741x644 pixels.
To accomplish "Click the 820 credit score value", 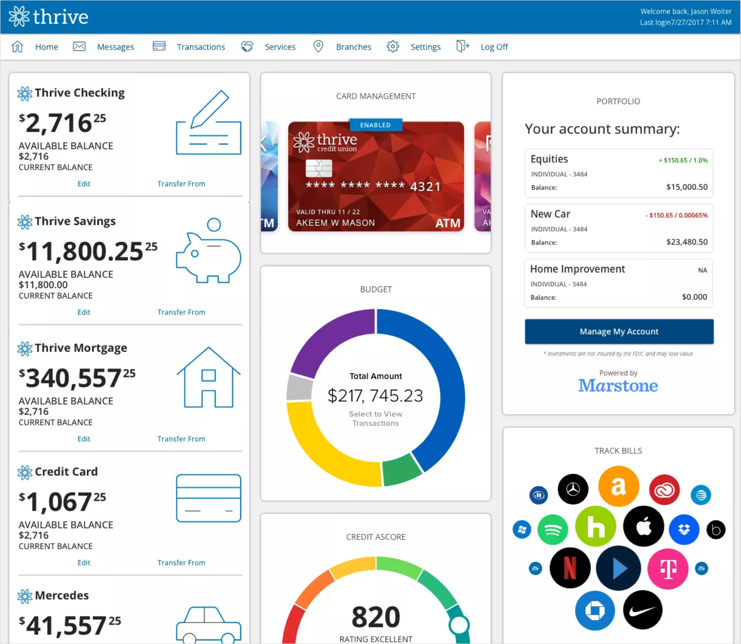I will point(376,617).
